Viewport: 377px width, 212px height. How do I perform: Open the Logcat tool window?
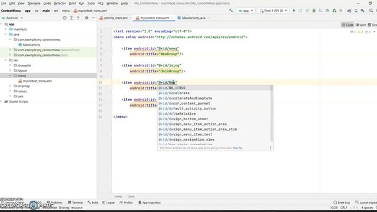click(108, 203)
